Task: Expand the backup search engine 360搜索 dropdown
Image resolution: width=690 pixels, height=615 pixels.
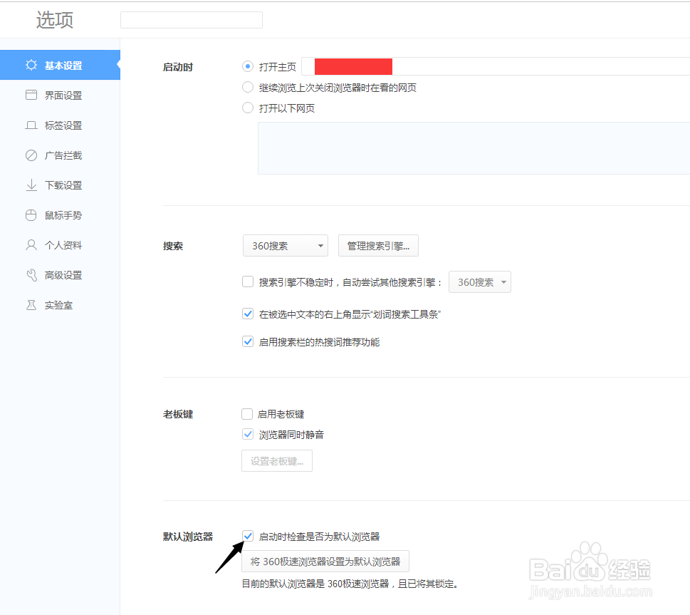Action: [x=479, y=281]
